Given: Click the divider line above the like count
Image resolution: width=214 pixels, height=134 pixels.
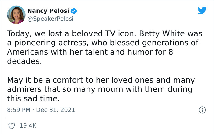Looking at the screenshot, I should [x=107, y=118].
